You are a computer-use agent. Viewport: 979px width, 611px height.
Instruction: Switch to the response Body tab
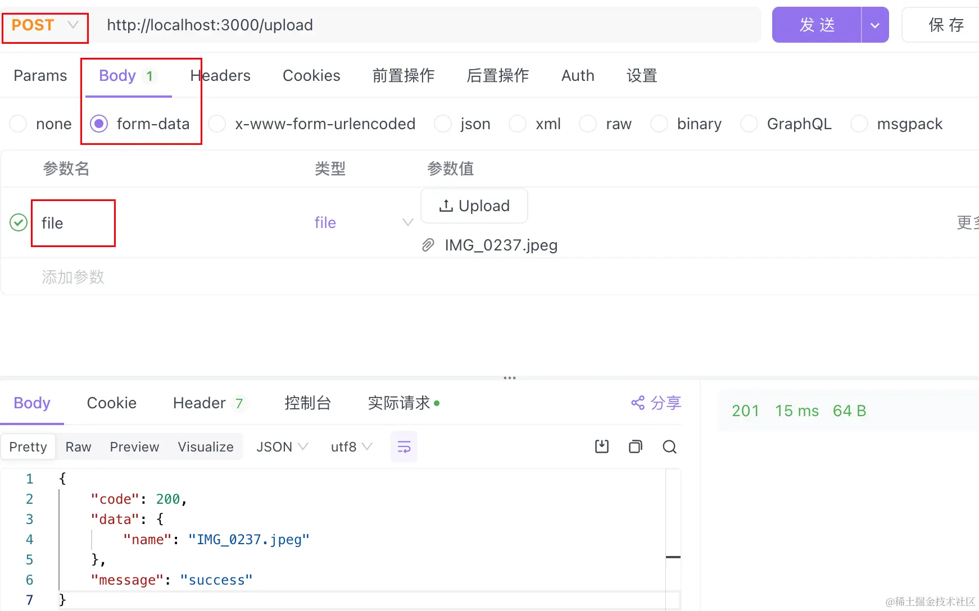pos(32,403)
